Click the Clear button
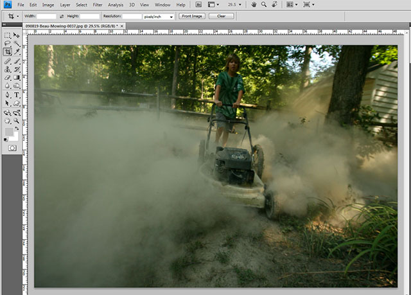The height and width of the screenshot is (295, 411). 221,16
